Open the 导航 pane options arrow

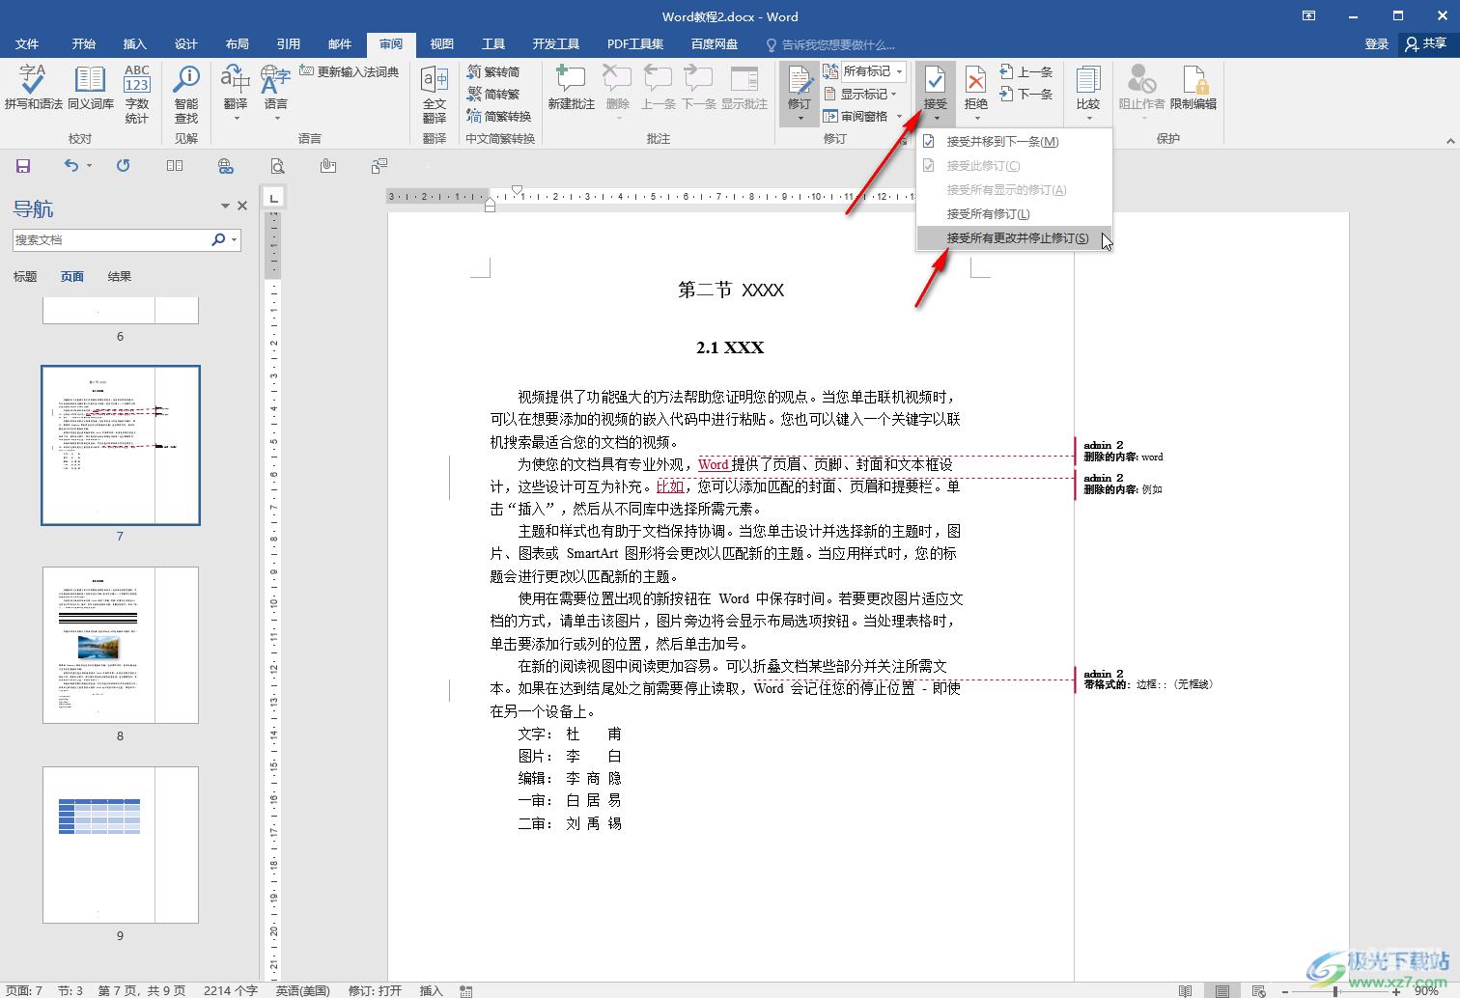coord(225,206)
